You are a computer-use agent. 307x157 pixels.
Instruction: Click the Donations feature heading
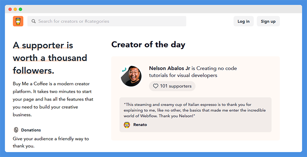[31, 130]
